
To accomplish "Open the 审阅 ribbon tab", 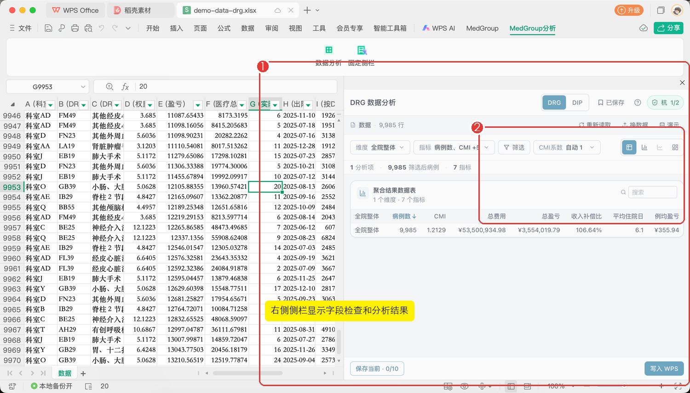I will 272,28.
